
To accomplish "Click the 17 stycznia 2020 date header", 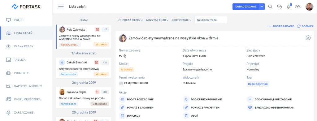I will point(84,53).
